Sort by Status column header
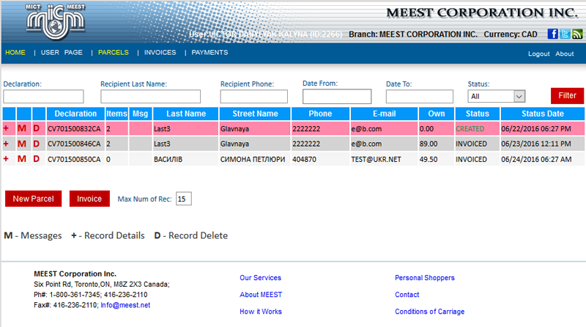 point(478,114)
